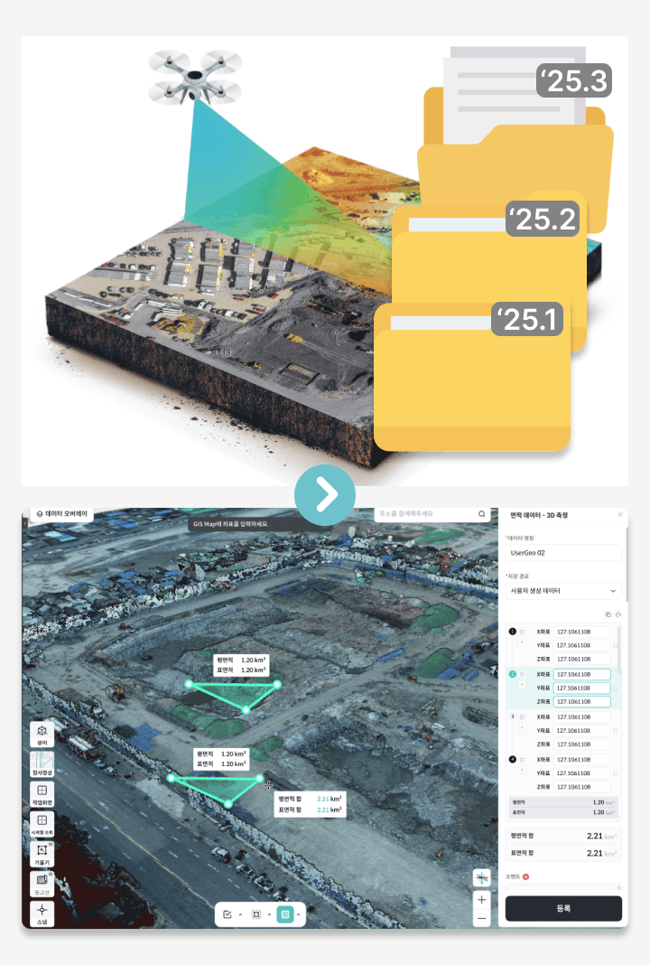Click the coordinate list scrollbar
The width and height of the screenshot is (650, 965).
pos(618,651)
